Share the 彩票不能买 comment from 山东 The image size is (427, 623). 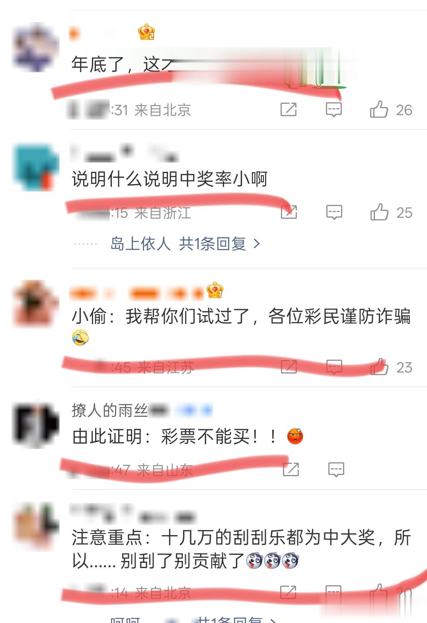pos(291,469)
